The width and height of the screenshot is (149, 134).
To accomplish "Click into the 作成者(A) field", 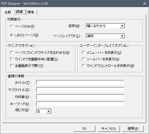I will 80,97.
